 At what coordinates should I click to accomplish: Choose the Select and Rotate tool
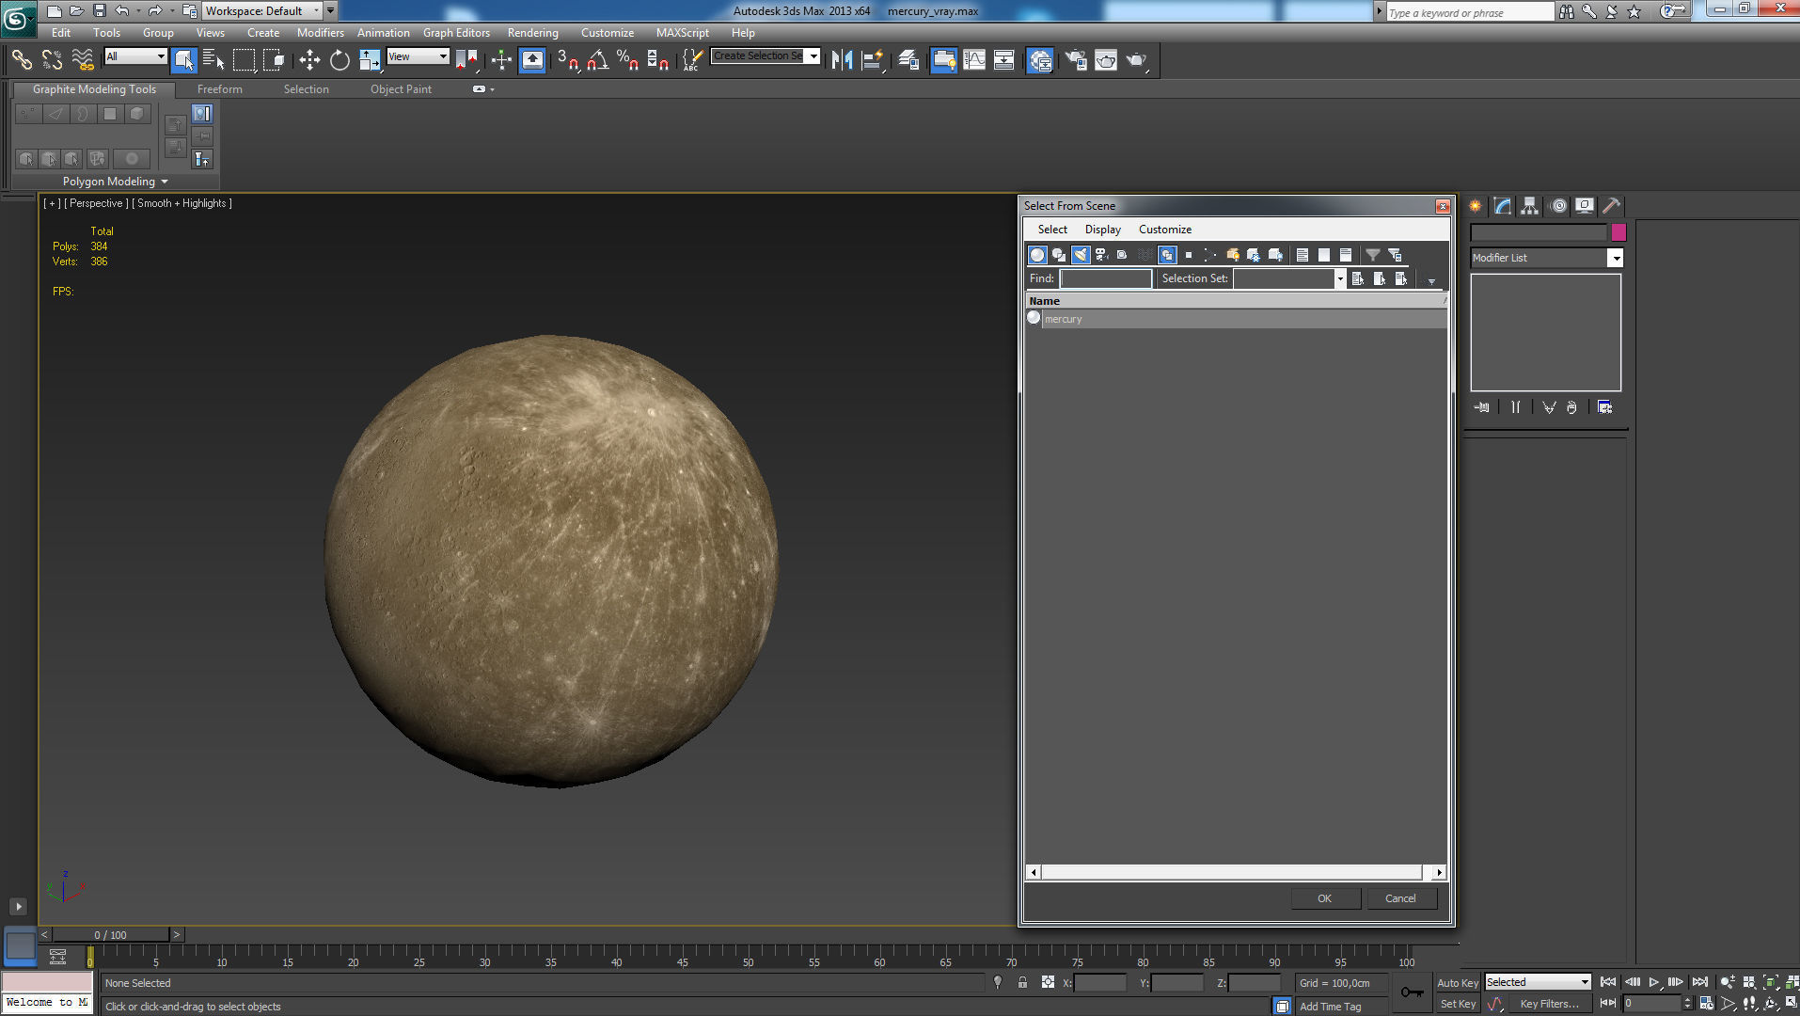coord(339,60)
